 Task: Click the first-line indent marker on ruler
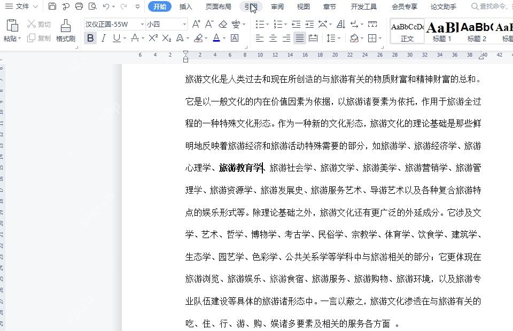[x=185, y=53]
